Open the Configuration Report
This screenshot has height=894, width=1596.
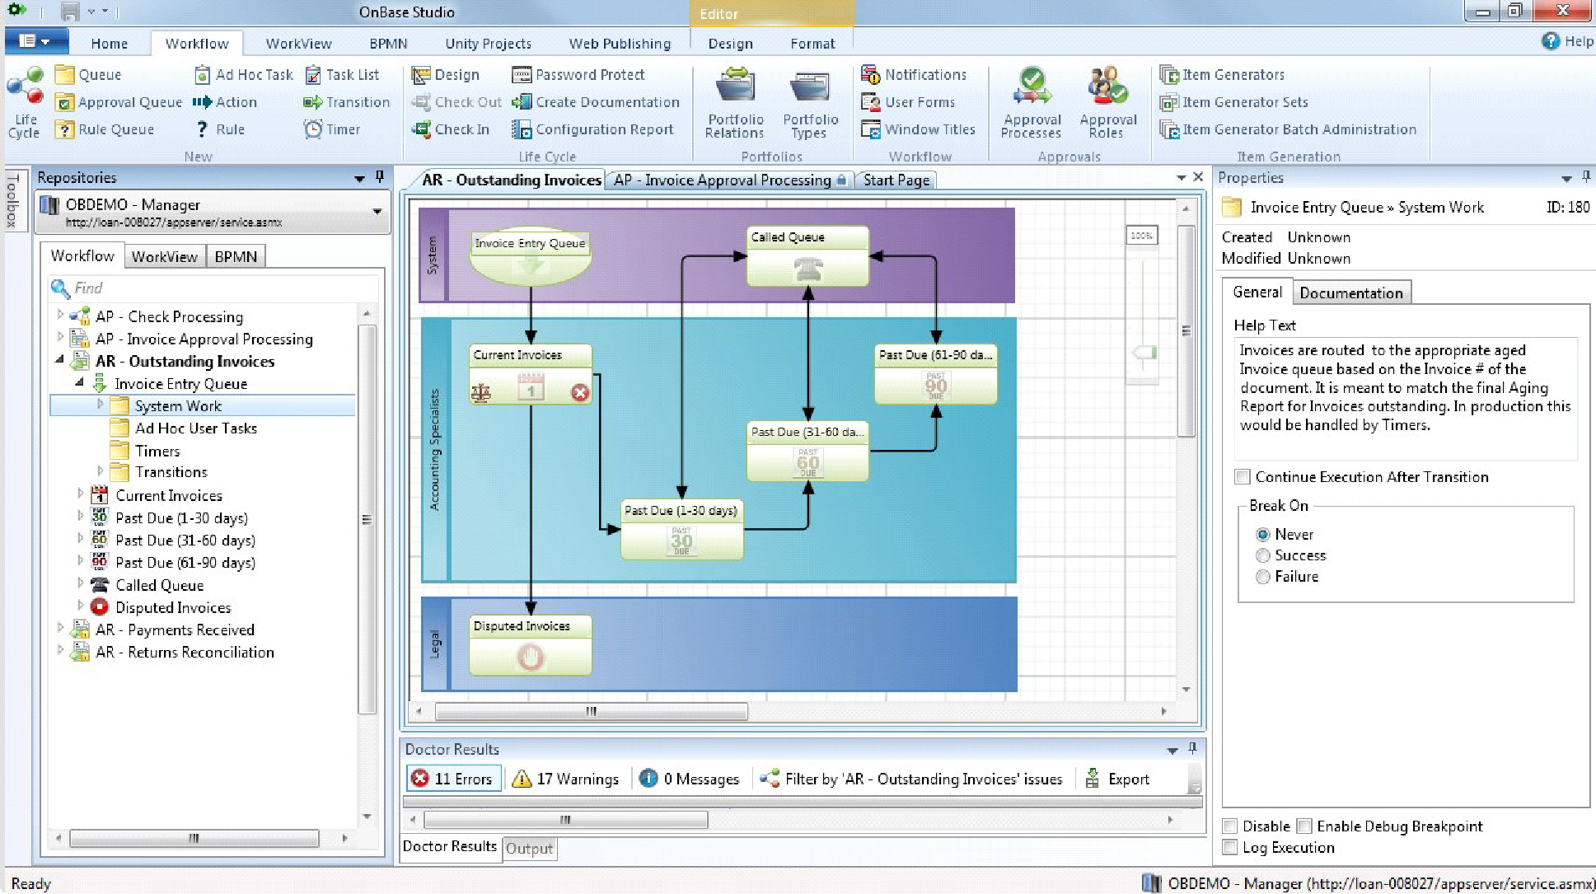(592, 129)
